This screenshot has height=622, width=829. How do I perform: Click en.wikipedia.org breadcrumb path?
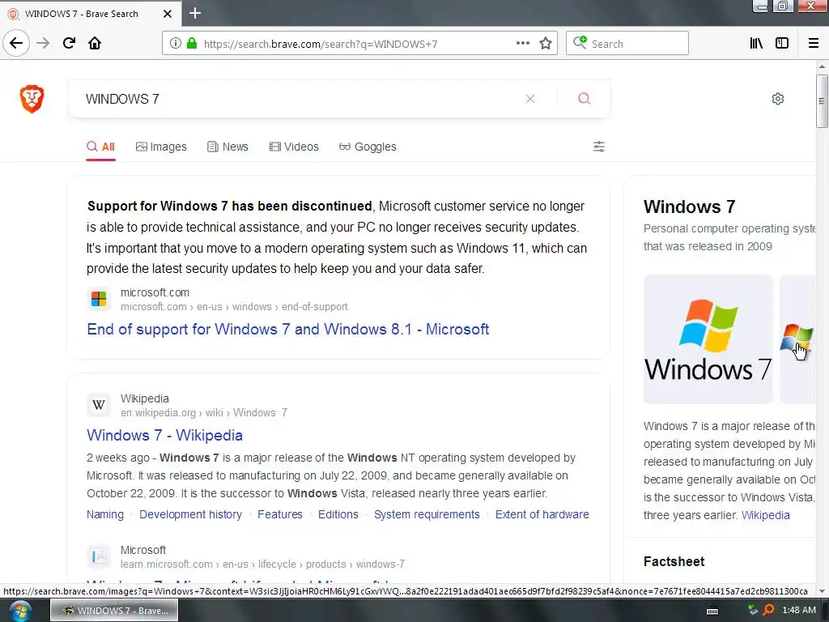pos(203,412)
